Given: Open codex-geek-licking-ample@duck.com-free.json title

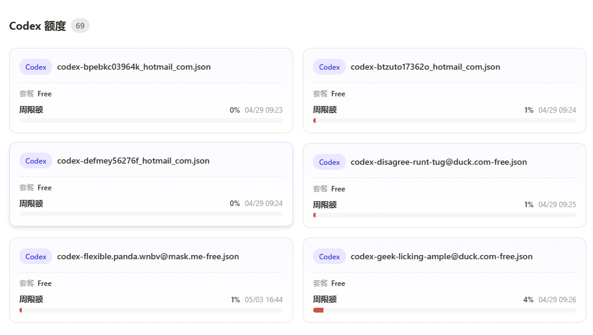Looking at the screenshot, I should click(442, 256).
